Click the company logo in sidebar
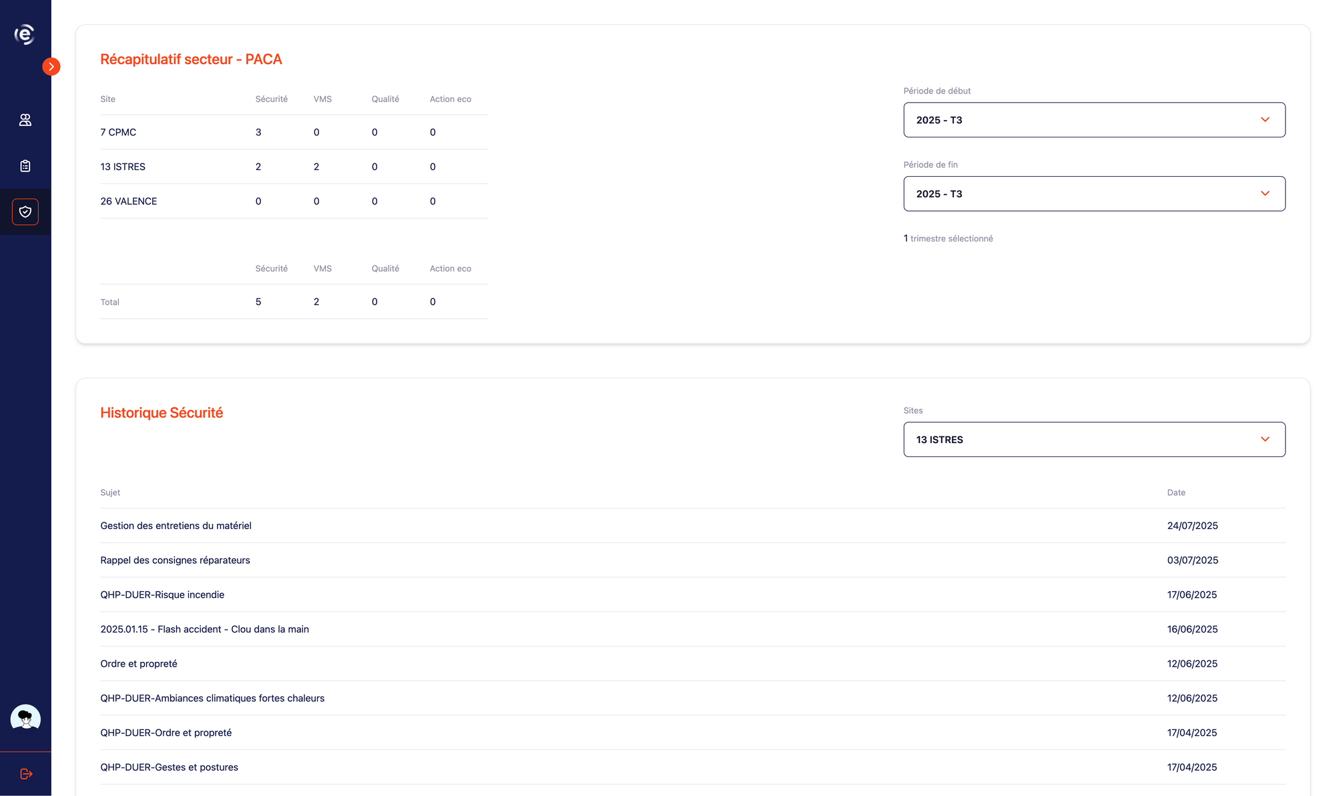 click(25, 34)
